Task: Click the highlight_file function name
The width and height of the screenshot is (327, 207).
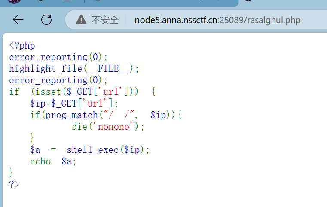Action: 46,69
